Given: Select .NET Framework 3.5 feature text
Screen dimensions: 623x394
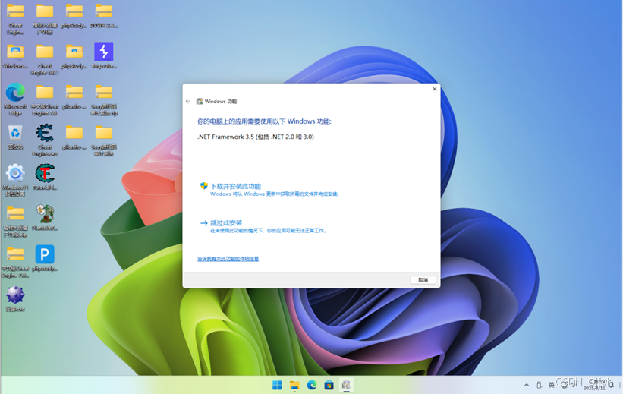Looking at the screenshot, I should [256, 137].
